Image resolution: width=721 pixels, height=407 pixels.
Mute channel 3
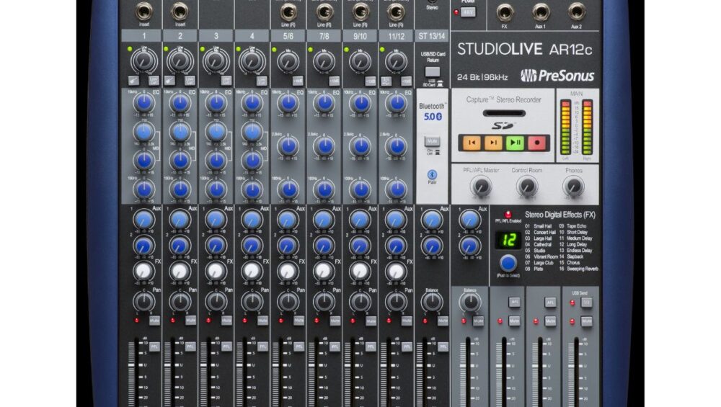(x=226, y=320)
